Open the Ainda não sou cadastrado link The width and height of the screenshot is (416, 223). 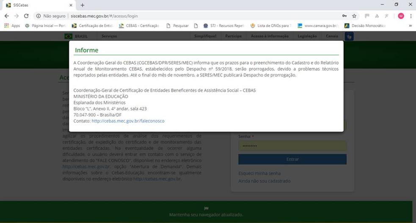pyautogui.click(x=264, y=181)
